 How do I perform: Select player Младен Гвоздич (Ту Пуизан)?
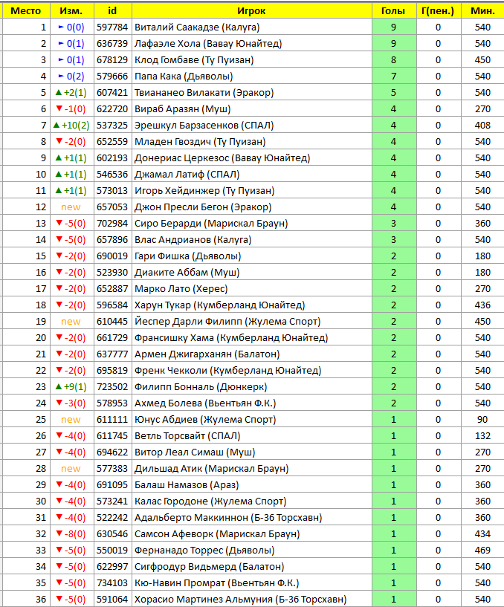pyautogui.click(x=200, y=142)
